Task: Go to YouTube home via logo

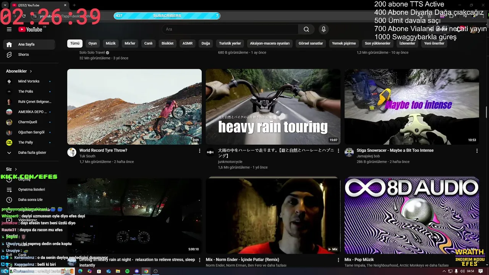Action: tap(30, 29)
